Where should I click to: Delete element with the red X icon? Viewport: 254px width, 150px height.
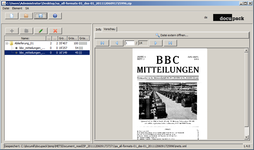[55, 31]
